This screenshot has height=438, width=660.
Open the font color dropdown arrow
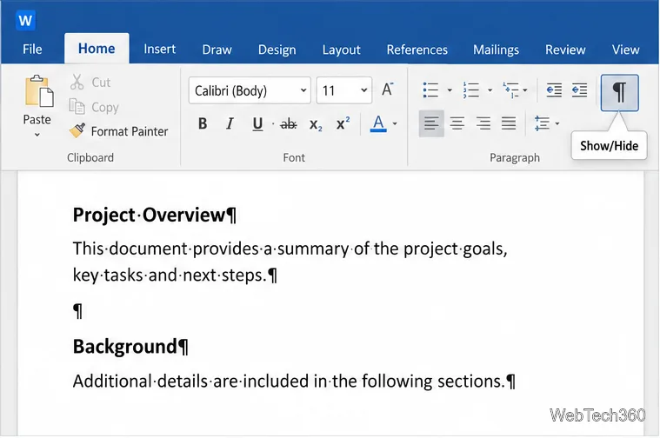(x=395, y=123)
